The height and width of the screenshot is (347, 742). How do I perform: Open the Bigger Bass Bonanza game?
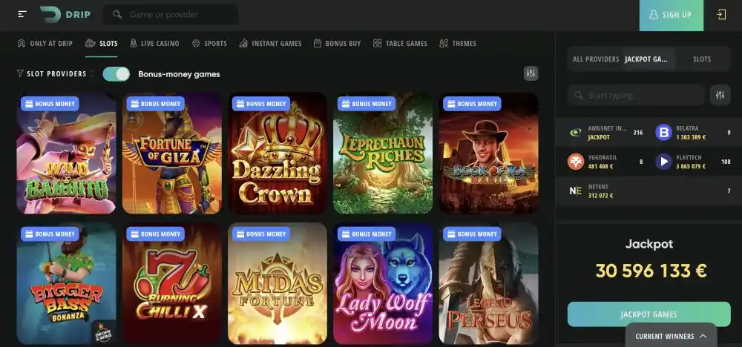66,284
